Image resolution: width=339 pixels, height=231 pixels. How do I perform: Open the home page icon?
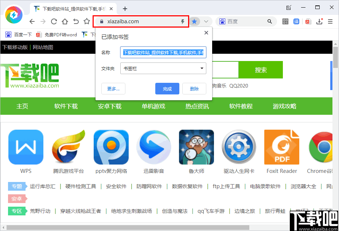(x=65, y=21)
